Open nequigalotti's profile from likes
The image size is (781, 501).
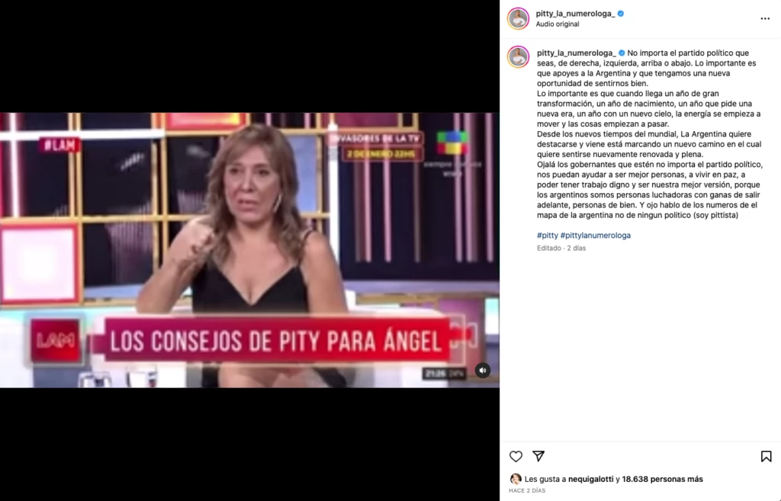(x=591, y=479)
